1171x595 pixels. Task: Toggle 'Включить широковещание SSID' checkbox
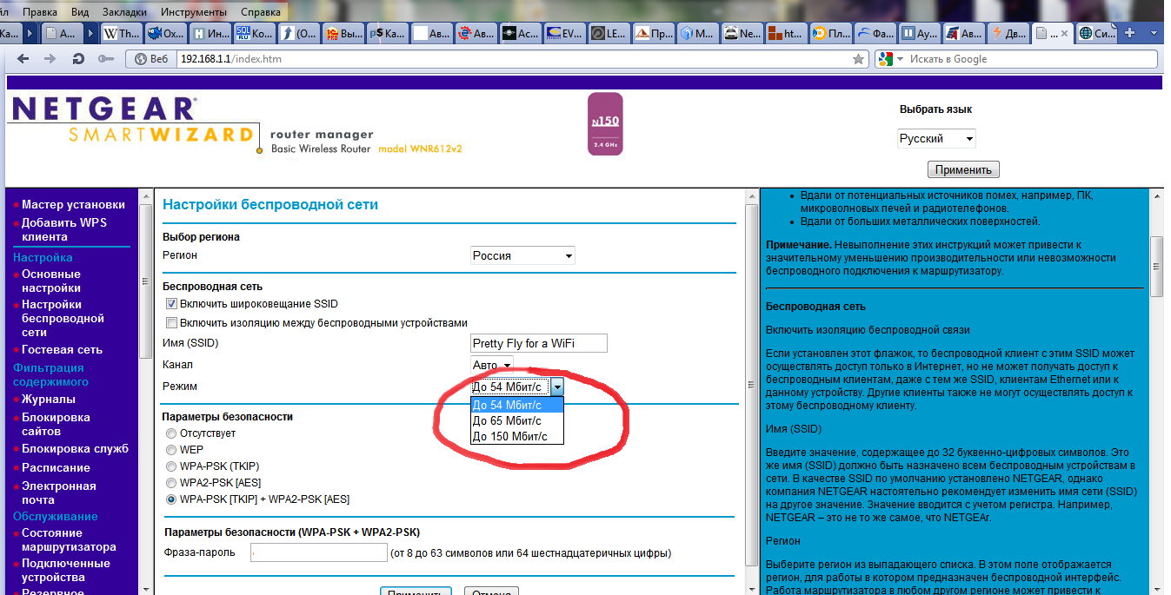[x=171, y=304]
